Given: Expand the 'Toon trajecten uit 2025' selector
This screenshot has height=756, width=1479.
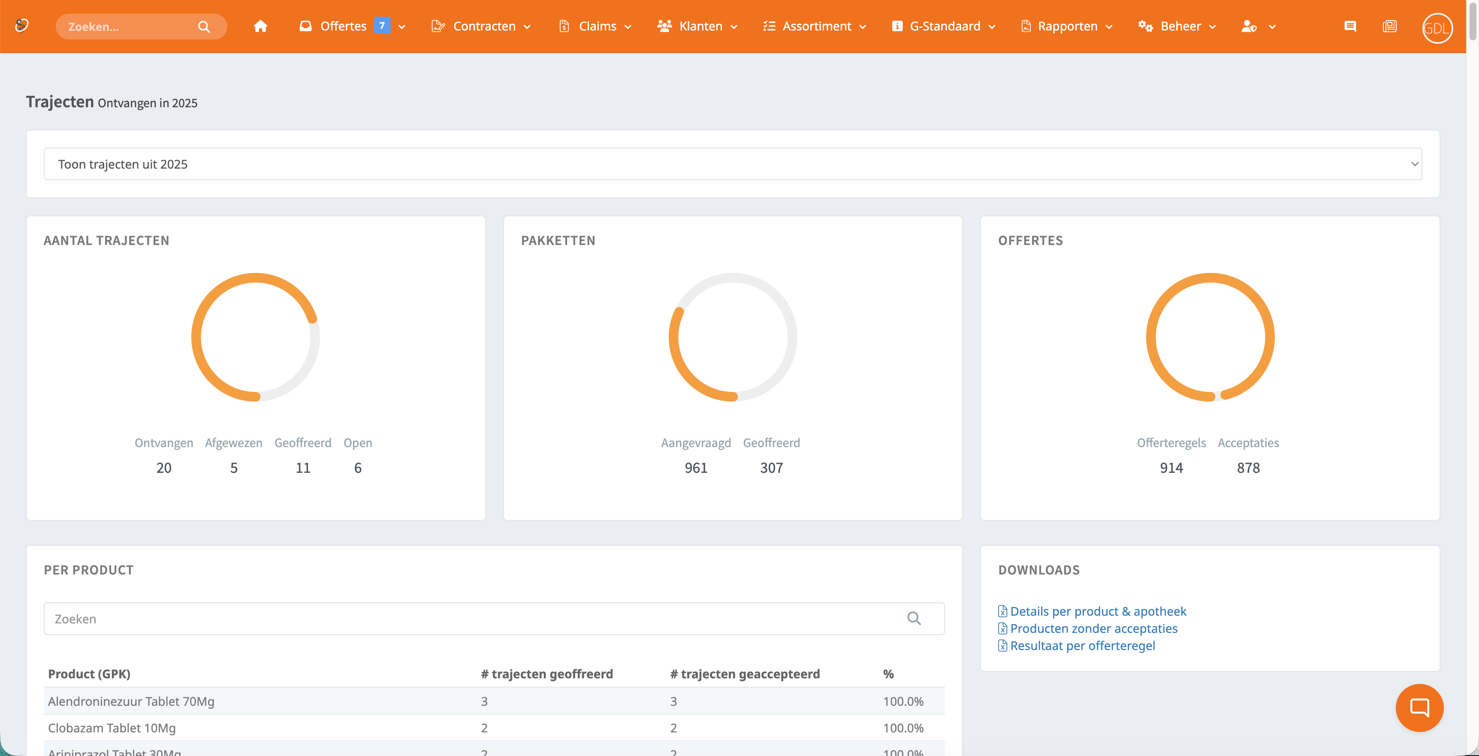Looking at the screenshot, I should (x=733, y=164).
